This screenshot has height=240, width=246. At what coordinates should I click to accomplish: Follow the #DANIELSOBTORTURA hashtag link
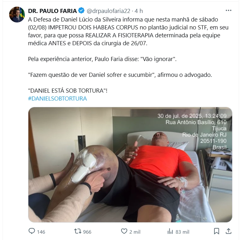tap(57, 99)
